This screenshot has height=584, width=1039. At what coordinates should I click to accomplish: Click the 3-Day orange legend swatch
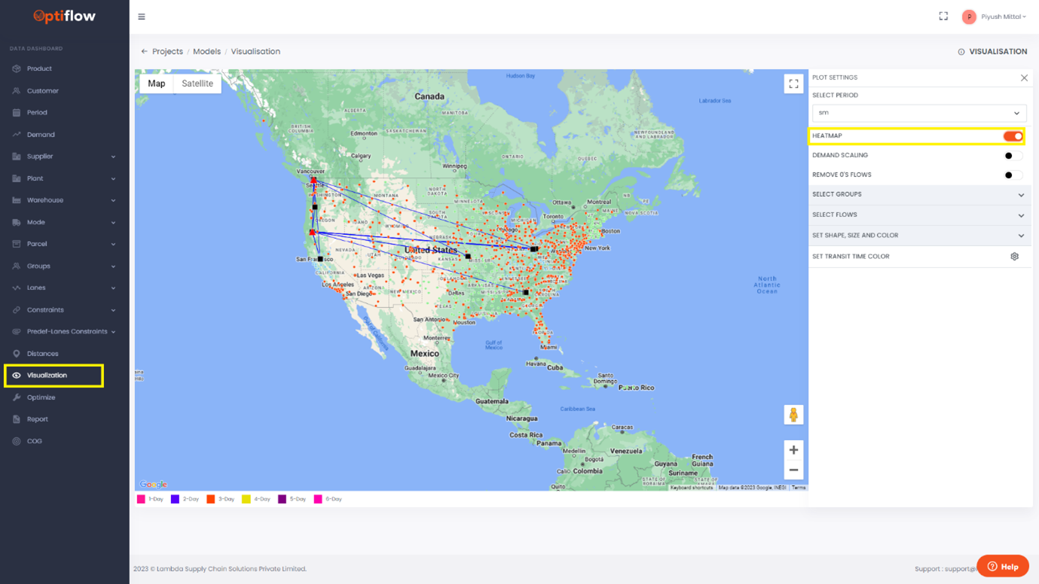[x=211, y=499]
